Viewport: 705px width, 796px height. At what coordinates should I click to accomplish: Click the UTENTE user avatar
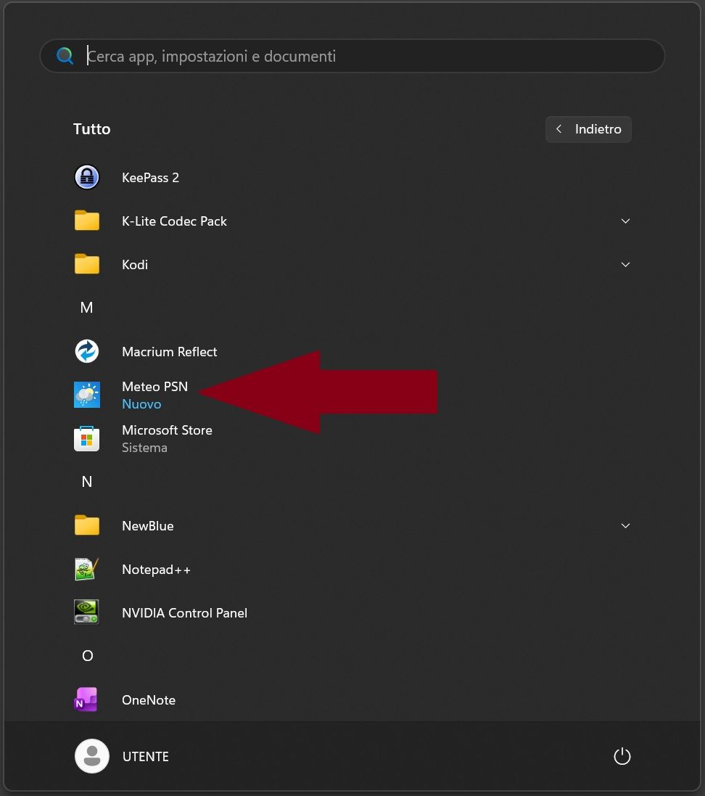tap(91, 756)
